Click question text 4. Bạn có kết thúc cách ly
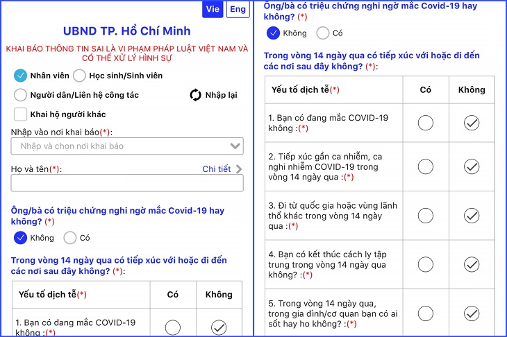 pos(327,265)
